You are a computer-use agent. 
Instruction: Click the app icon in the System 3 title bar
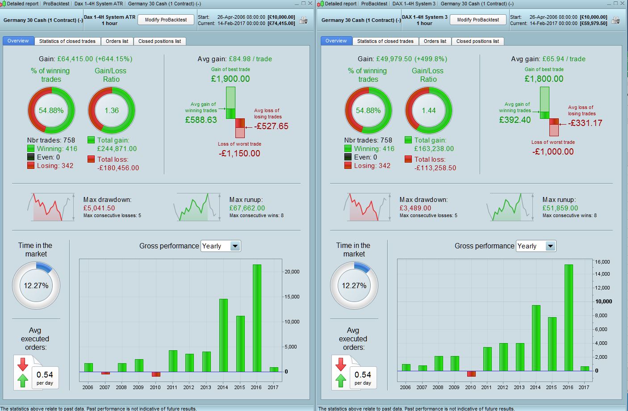321,4
